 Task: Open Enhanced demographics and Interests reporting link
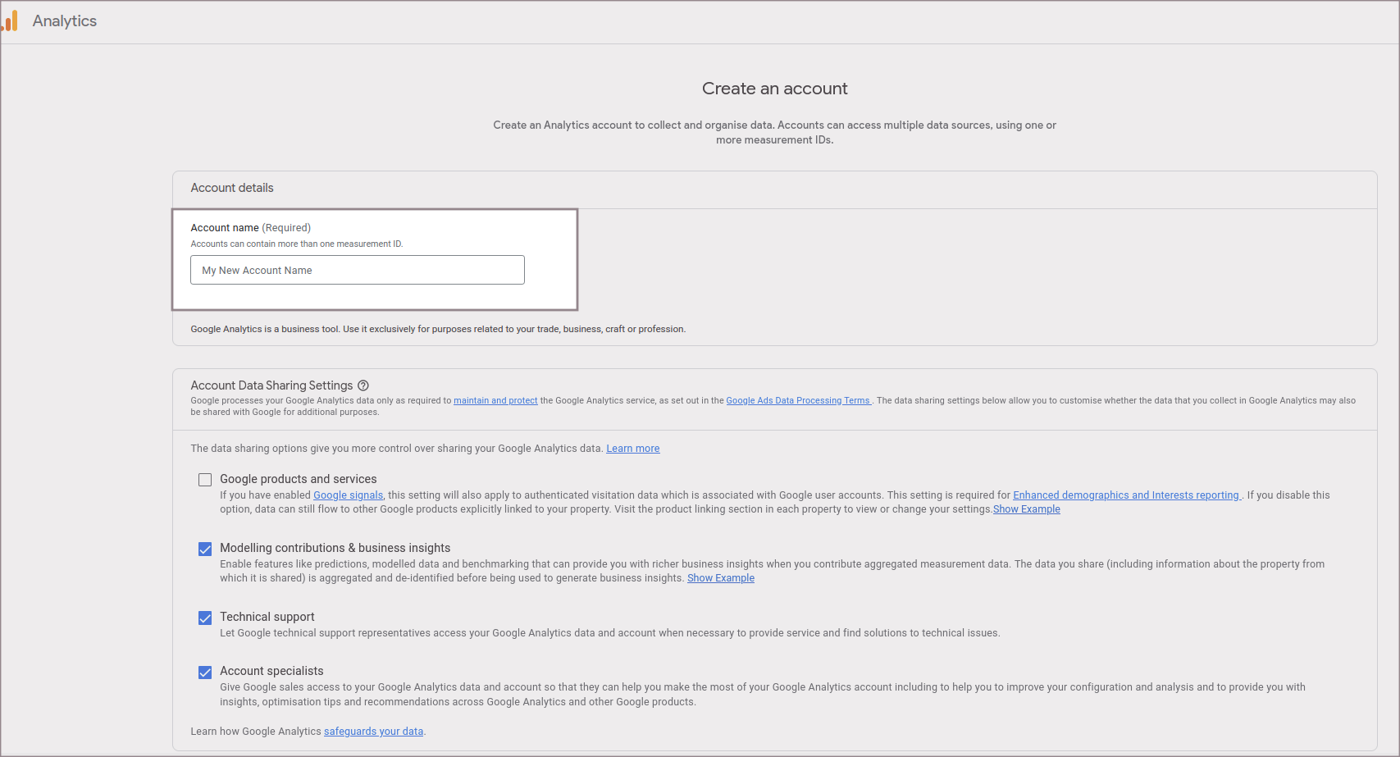[x=1126, y=495]
